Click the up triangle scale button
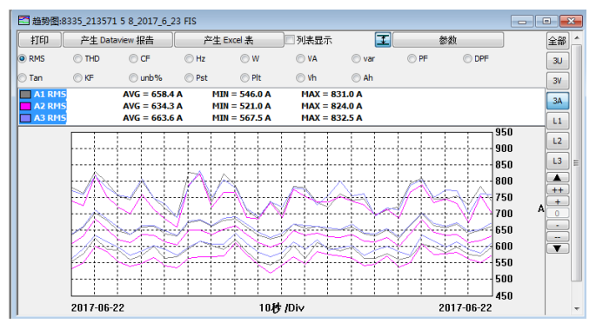596x330 pixels. (x=557, y=177)
